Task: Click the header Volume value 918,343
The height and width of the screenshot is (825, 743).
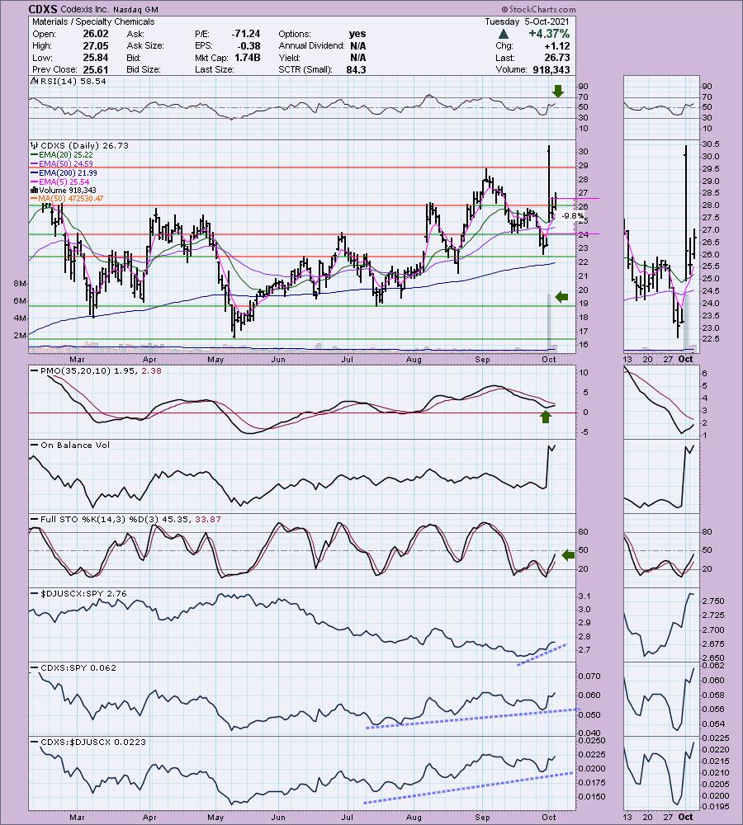Action: (551, 69)
